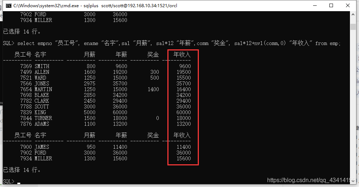
Task: Click employee number 7499
Action: click(26, 72)
